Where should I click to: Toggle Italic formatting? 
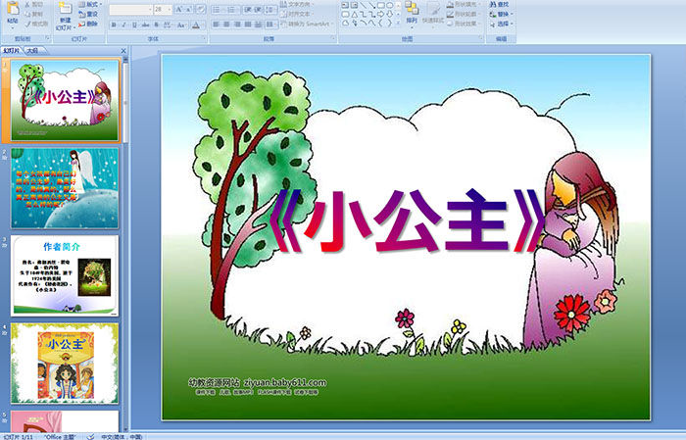[x=123, y=24]
